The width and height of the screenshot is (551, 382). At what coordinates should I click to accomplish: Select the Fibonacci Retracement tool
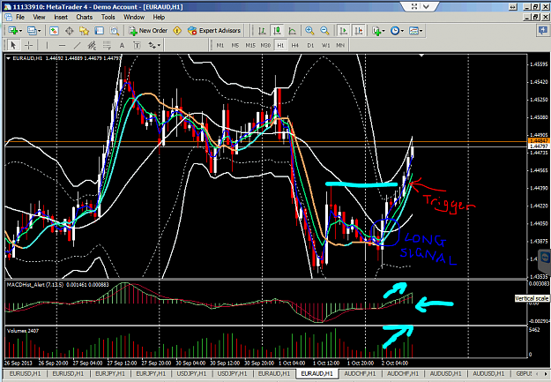tap(107, 45)
